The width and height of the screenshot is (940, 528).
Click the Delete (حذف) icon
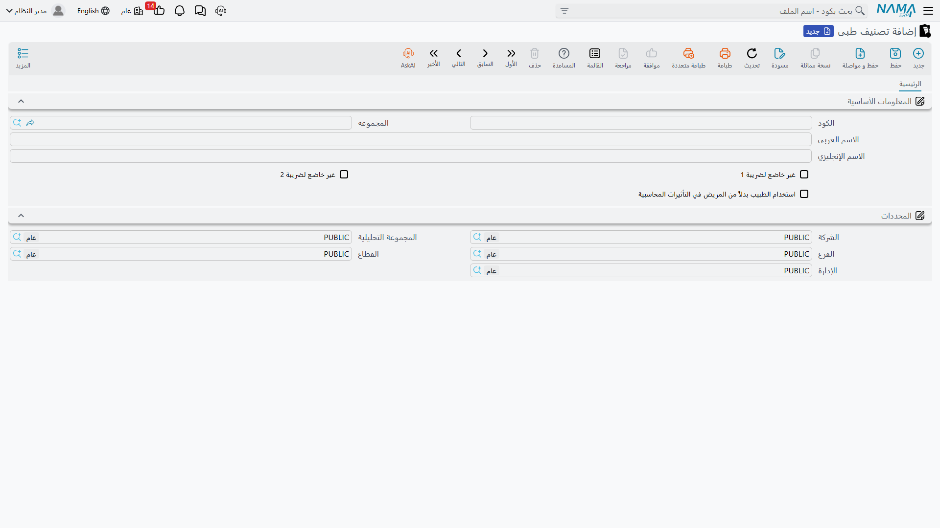click(535, 53)
